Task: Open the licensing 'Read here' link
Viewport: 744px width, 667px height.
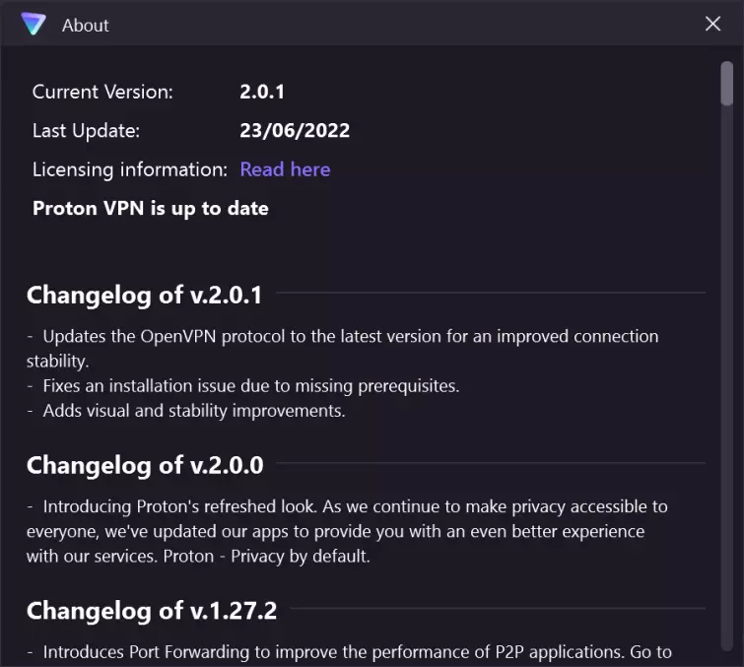Action: pos(285,169)
